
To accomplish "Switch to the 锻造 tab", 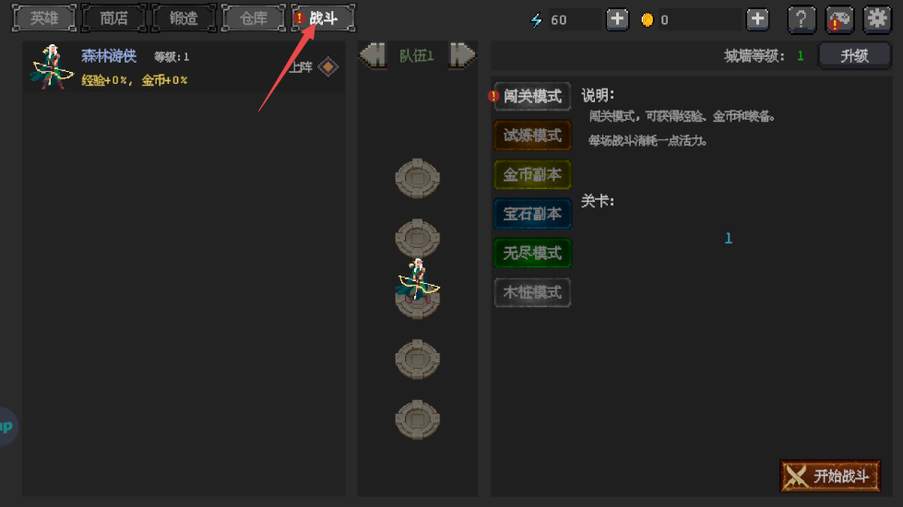I will click(184, 18).
